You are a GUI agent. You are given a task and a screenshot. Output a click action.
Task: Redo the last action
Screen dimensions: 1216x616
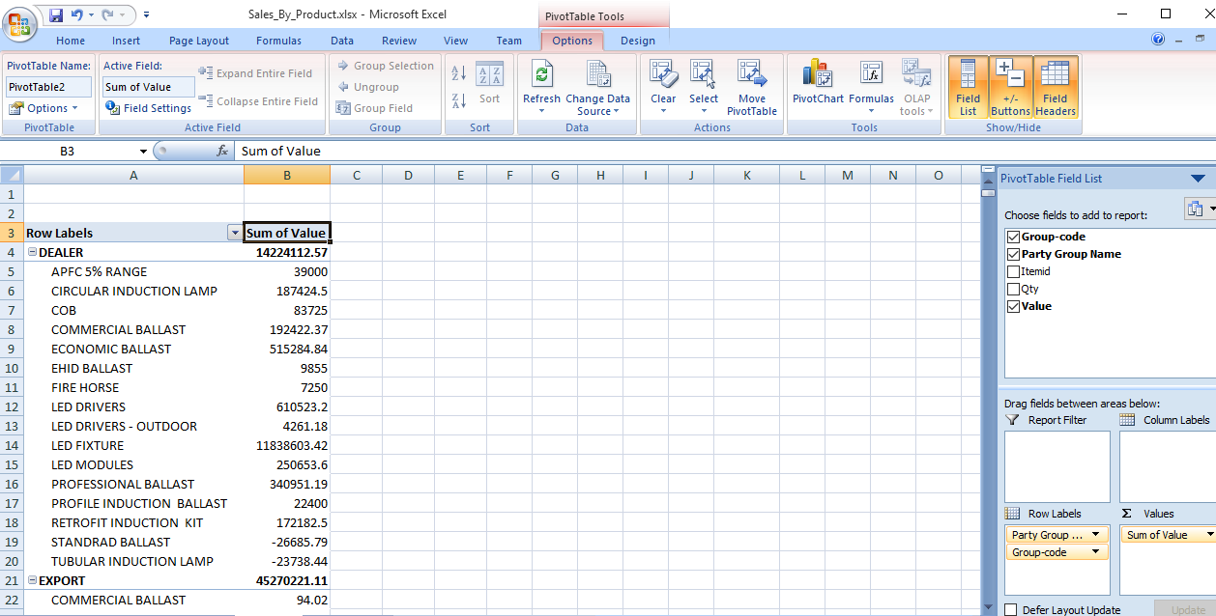(x=107, y=14)
